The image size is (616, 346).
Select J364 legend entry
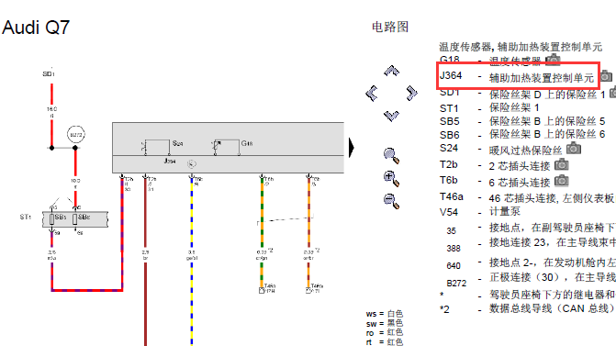point(518,76)
